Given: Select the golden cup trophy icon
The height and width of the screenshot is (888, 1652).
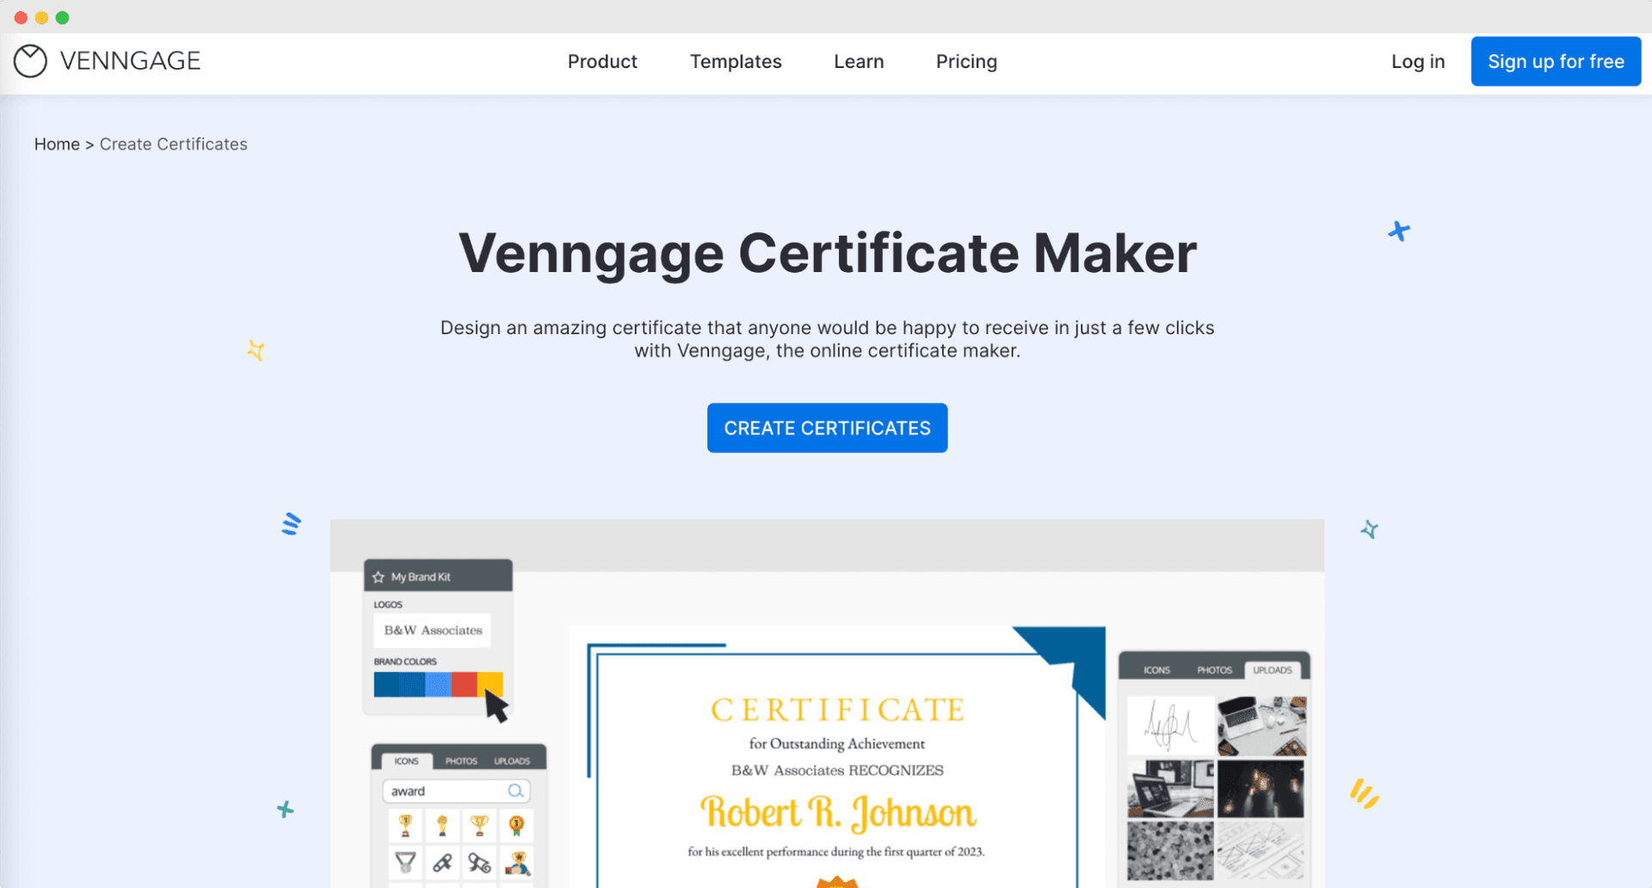Looking at the screenshot, I should pyautogui.click(x=480, y=823).
